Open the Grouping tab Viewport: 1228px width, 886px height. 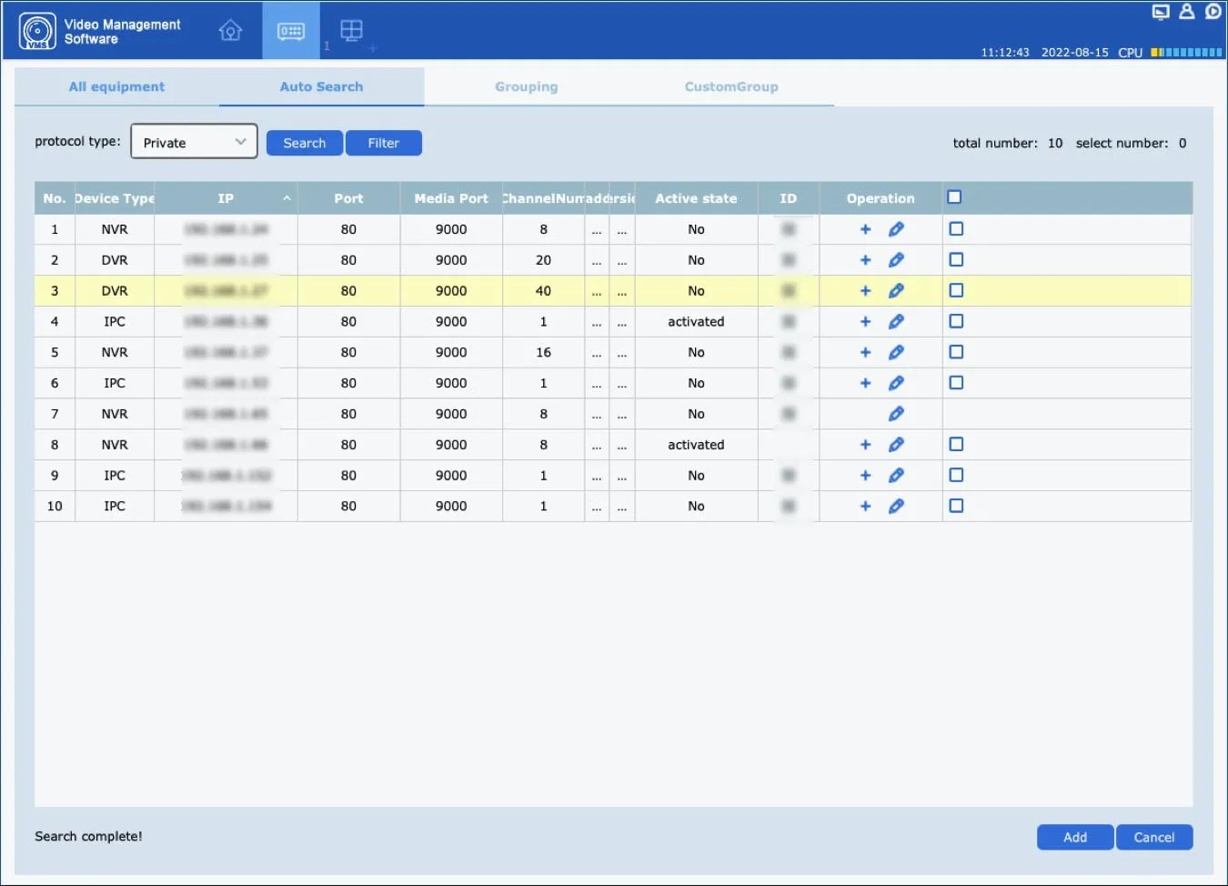526,87
